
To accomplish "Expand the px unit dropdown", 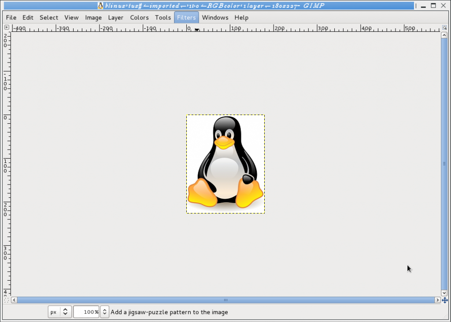I will pos(59,312).
